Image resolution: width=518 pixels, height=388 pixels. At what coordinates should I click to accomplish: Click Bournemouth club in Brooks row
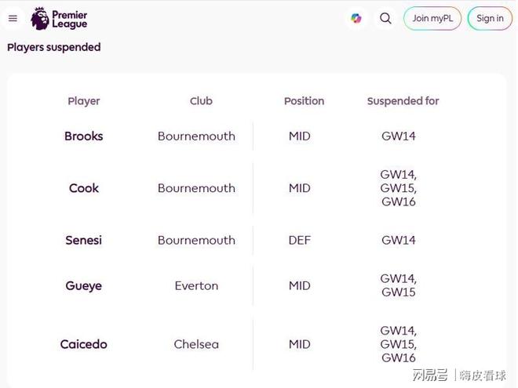click(x=196, y=136)
